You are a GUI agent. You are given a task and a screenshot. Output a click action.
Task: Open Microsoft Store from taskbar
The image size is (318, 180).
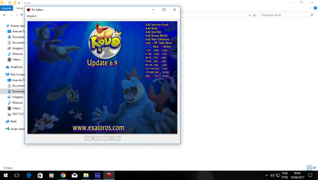40,175
